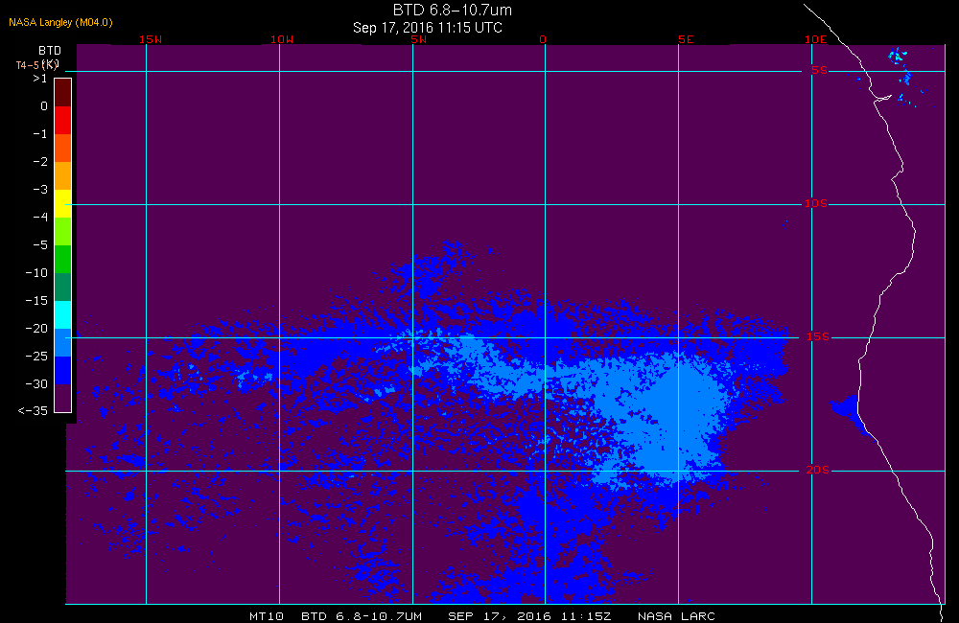959x623 pixels.
Task: Click the "10W" longitude label
Action: pyautogui.click(x=282, y=39)
